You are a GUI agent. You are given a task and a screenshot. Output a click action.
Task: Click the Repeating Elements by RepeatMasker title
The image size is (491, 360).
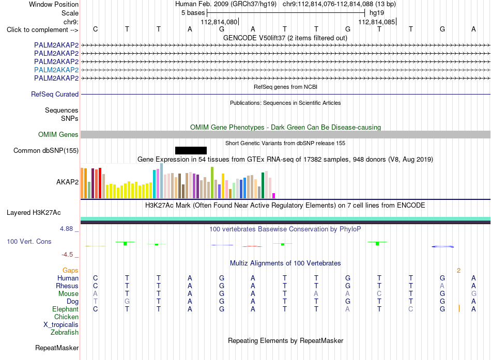pyautogui.click(x=285, y=340)
